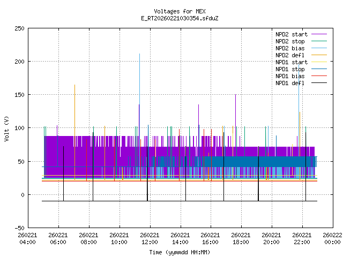The height and width of the screenshot is (257, 343).
Task: Click the -50 tick on the voltage axis
Action: coord(19,228)
